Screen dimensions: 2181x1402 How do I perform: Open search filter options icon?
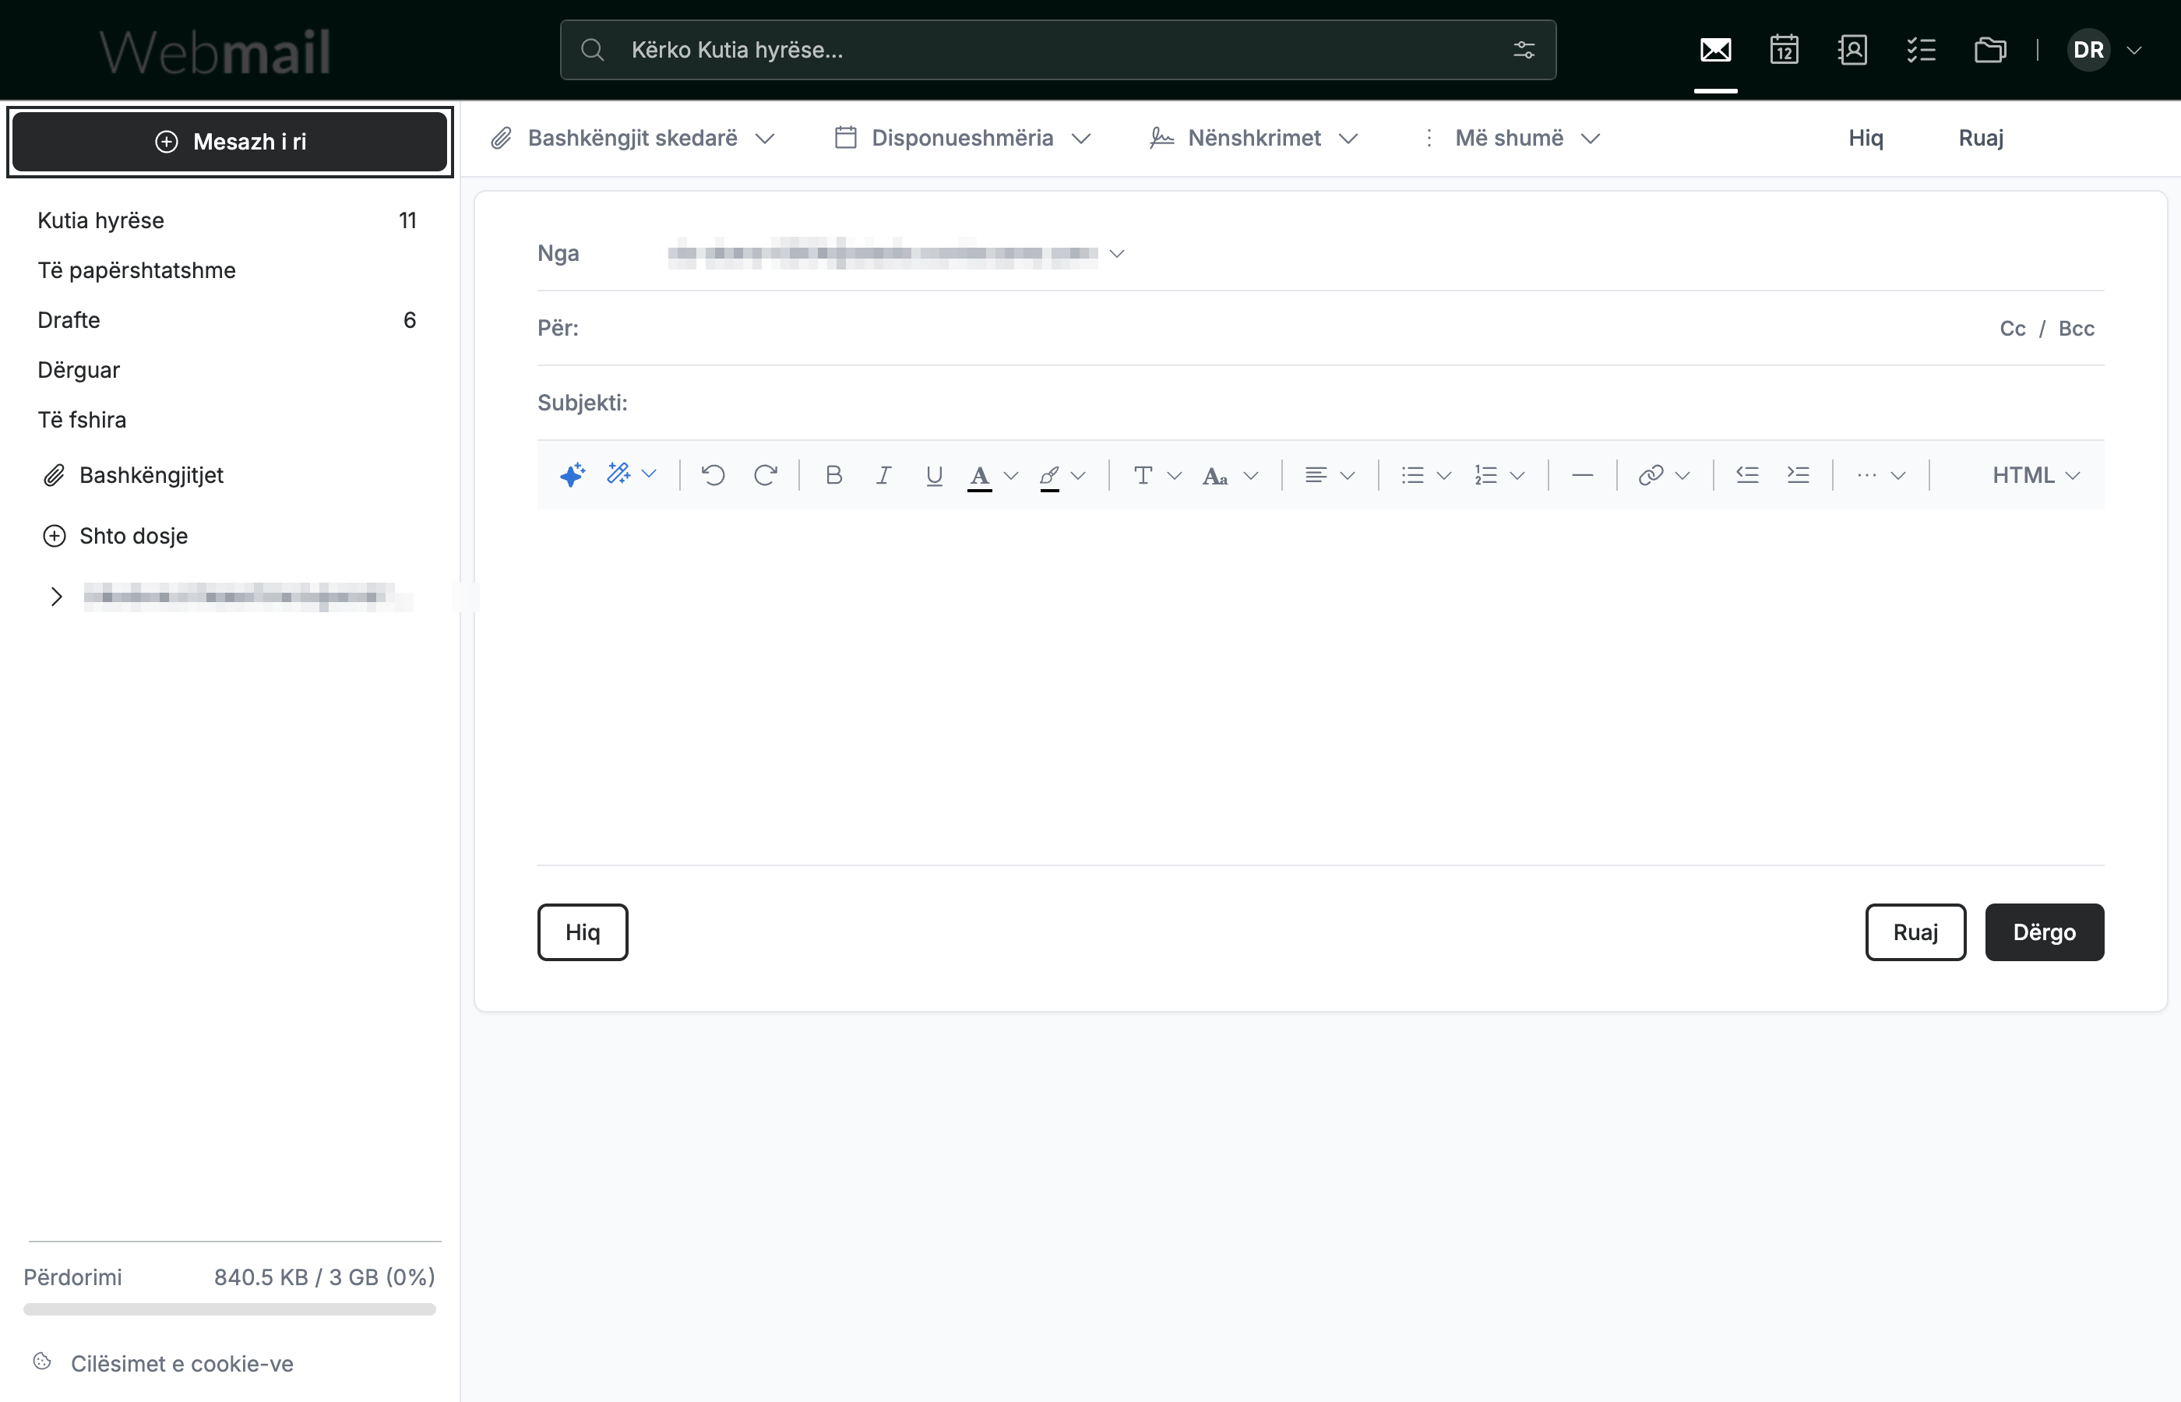[1524, 50]
